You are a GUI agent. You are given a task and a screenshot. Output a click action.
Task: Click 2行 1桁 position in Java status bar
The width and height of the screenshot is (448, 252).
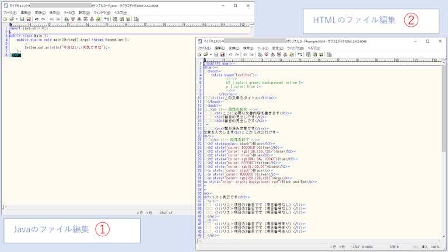click(x=144, y=213)
